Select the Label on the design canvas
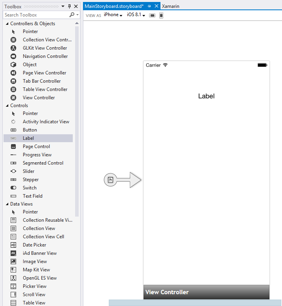 (206, 96)
